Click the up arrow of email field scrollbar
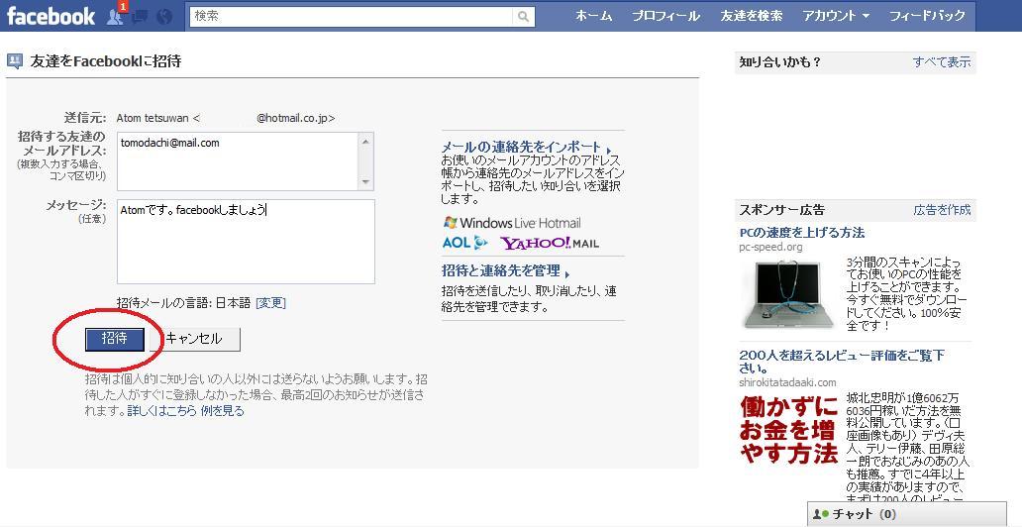This screenshot has height=527, width=1022. (x=365, y=141)
